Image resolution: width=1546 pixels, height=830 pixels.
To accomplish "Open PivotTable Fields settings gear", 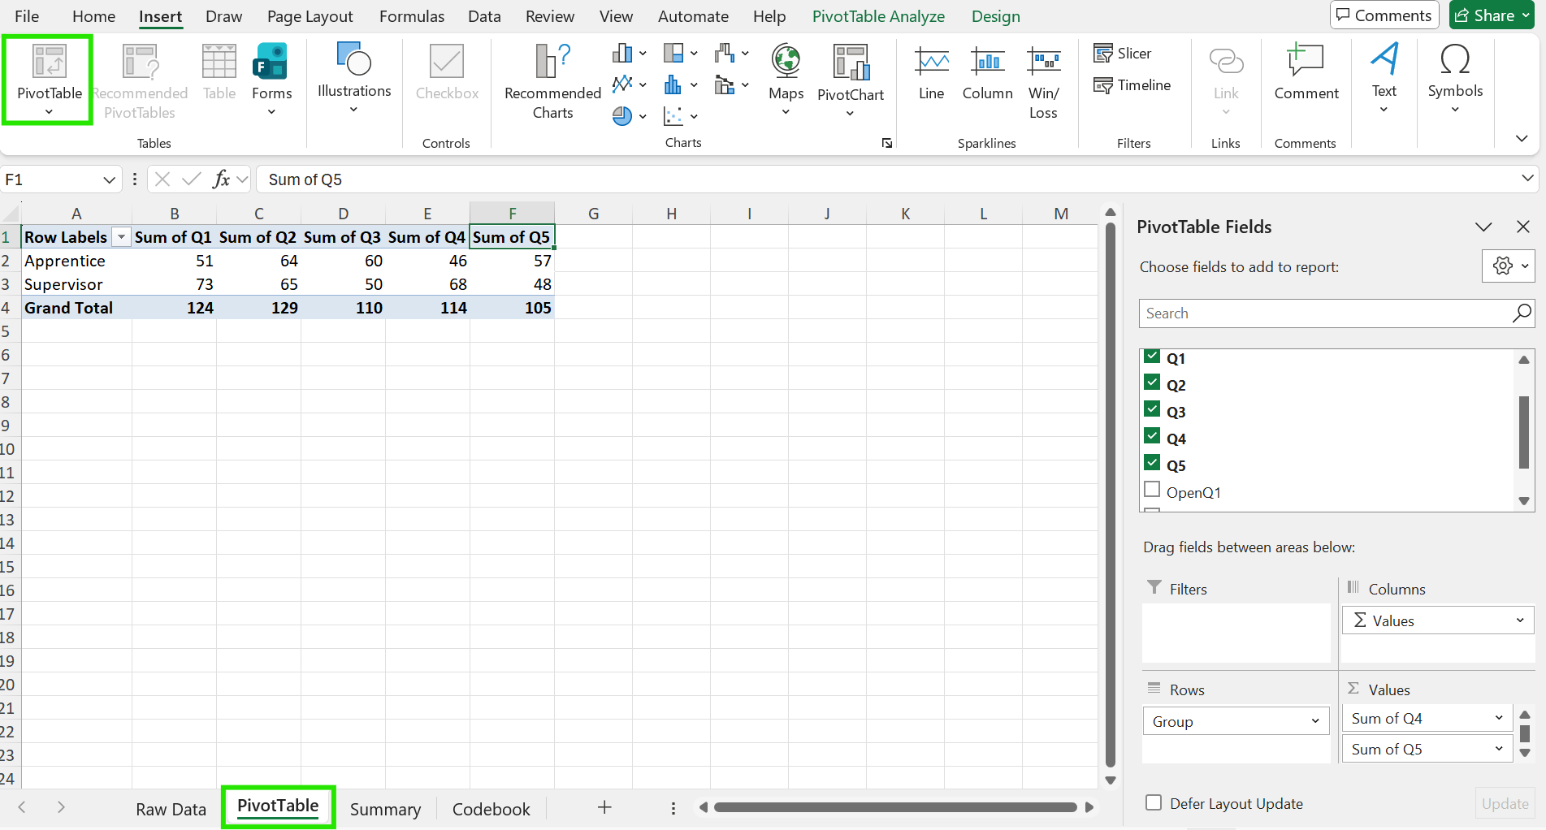I will pyautogui.click(x=1508, y=266).
